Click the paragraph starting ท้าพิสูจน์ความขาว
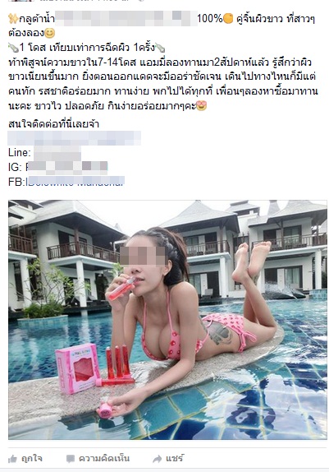Screen dimensions: 329x472 (163, 84)
